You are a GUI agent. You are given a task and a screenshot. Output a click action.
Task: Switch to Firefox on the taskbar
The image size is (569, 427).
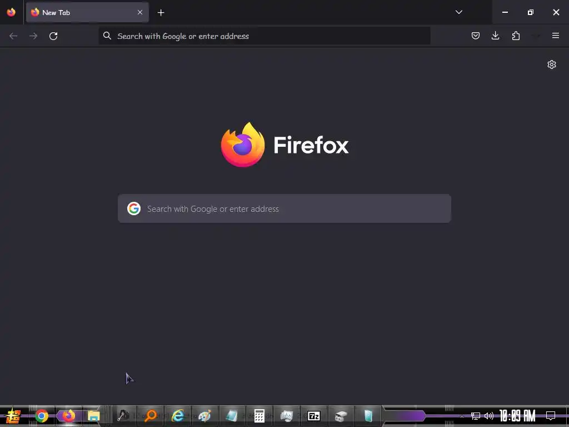(x=68, y=416)
